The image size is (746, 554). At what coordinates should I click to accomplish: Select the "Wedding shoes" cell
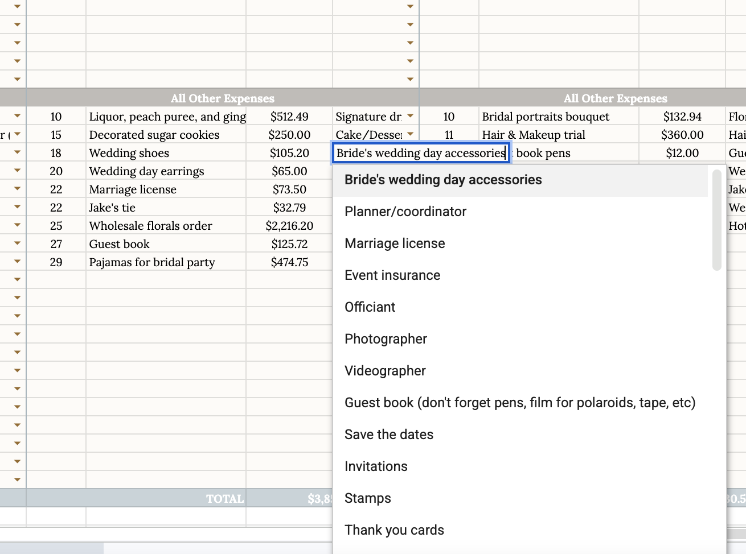tap(166, 153)
